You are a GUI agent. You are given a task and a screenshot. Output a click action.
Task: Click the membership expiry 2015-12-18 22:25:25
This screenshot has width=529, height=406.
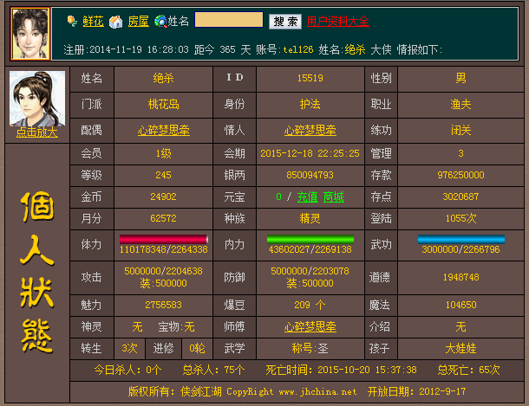click(310, 153)
